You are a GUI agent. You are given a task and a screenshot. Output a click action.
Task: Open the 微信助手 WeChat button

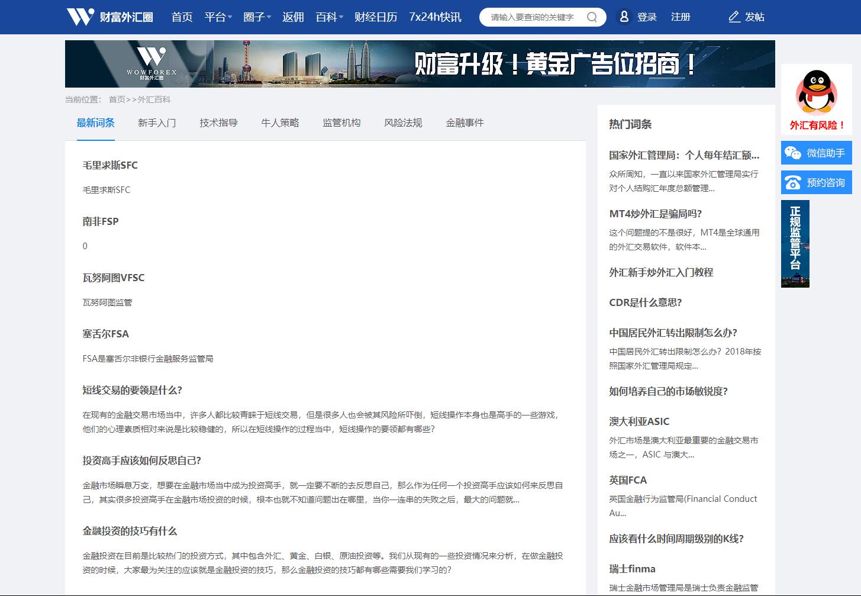(x=816, y=153)
